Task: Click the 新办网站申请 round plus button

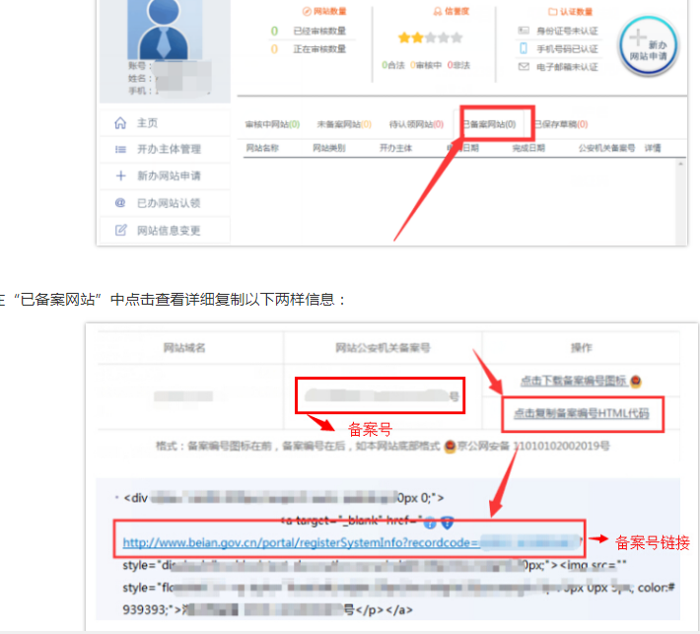Action: (647, 47)
